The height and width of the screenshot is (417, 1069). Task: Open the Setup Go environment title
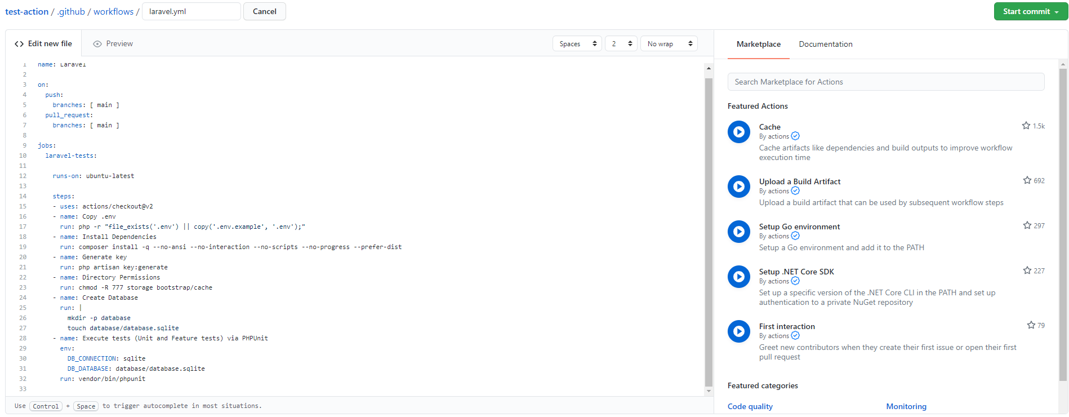[x=799, y=227]
